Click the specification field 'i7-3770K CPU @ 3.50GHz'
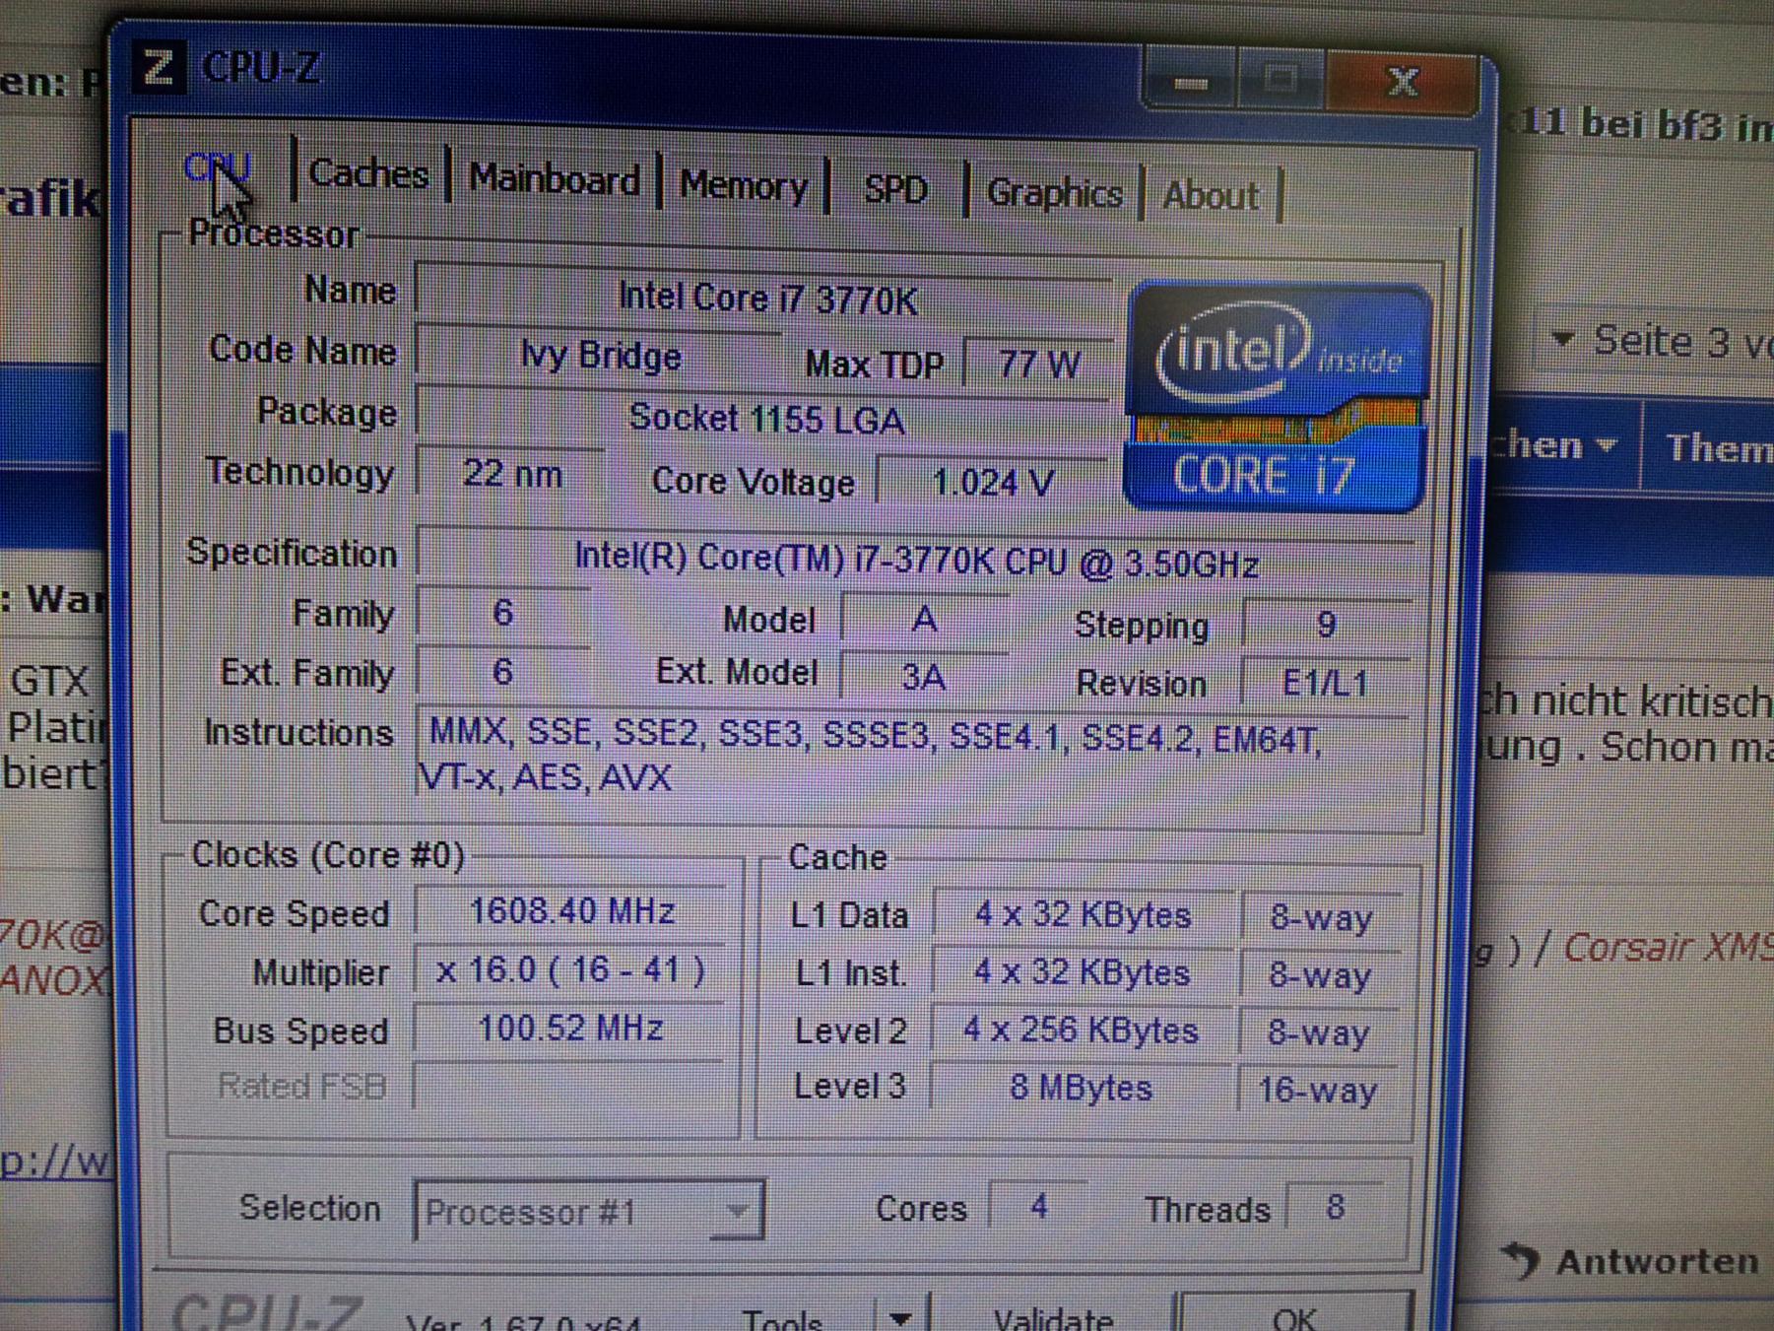Viewport: 1774px width, 1331px height. pos(916,562)
